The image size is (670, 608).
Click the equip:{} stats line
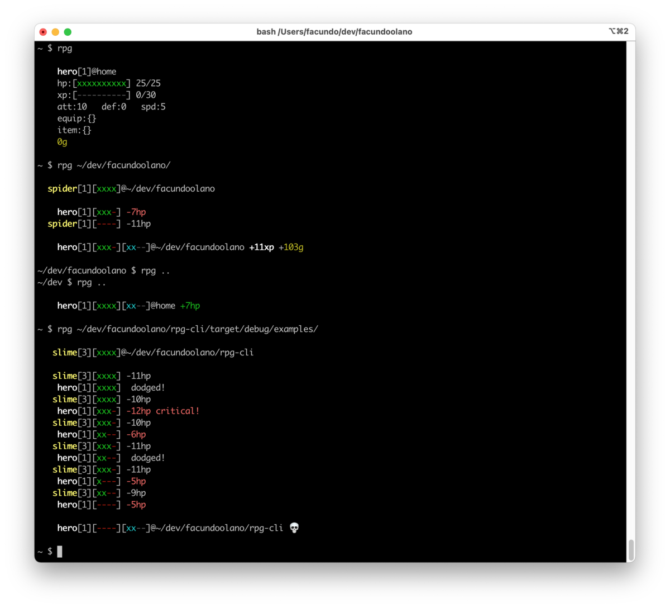coord(76,118)
